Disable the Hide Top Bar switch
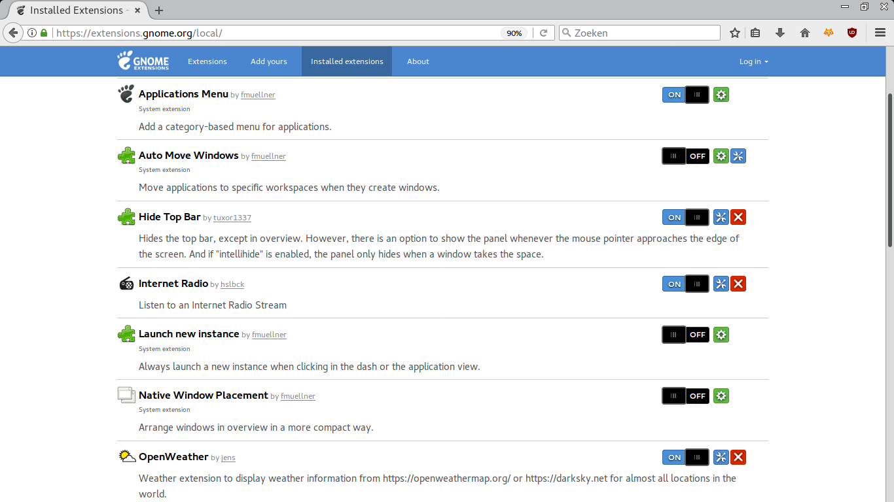 coord(685,218)
